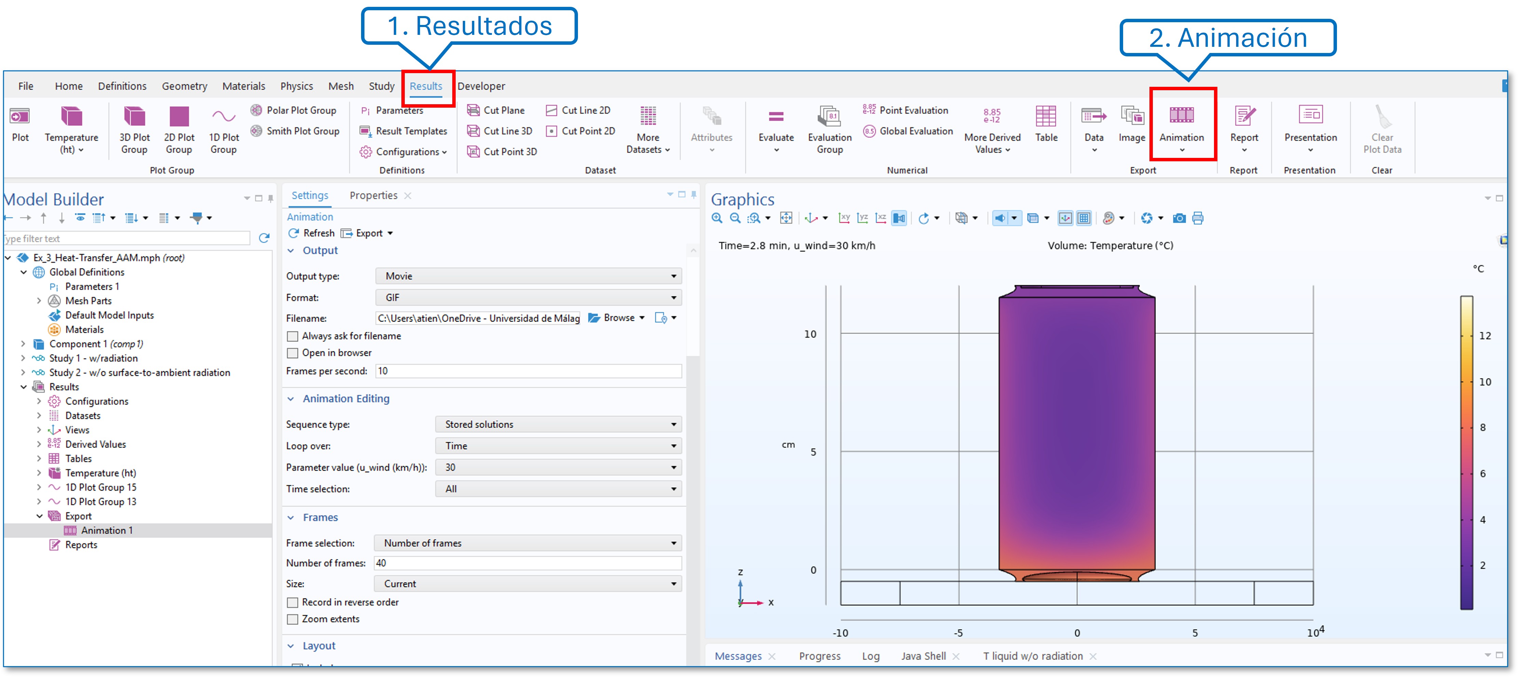1518x677 pixels.
Task: Click the Frames per second input field
Action: click(528, 371)
